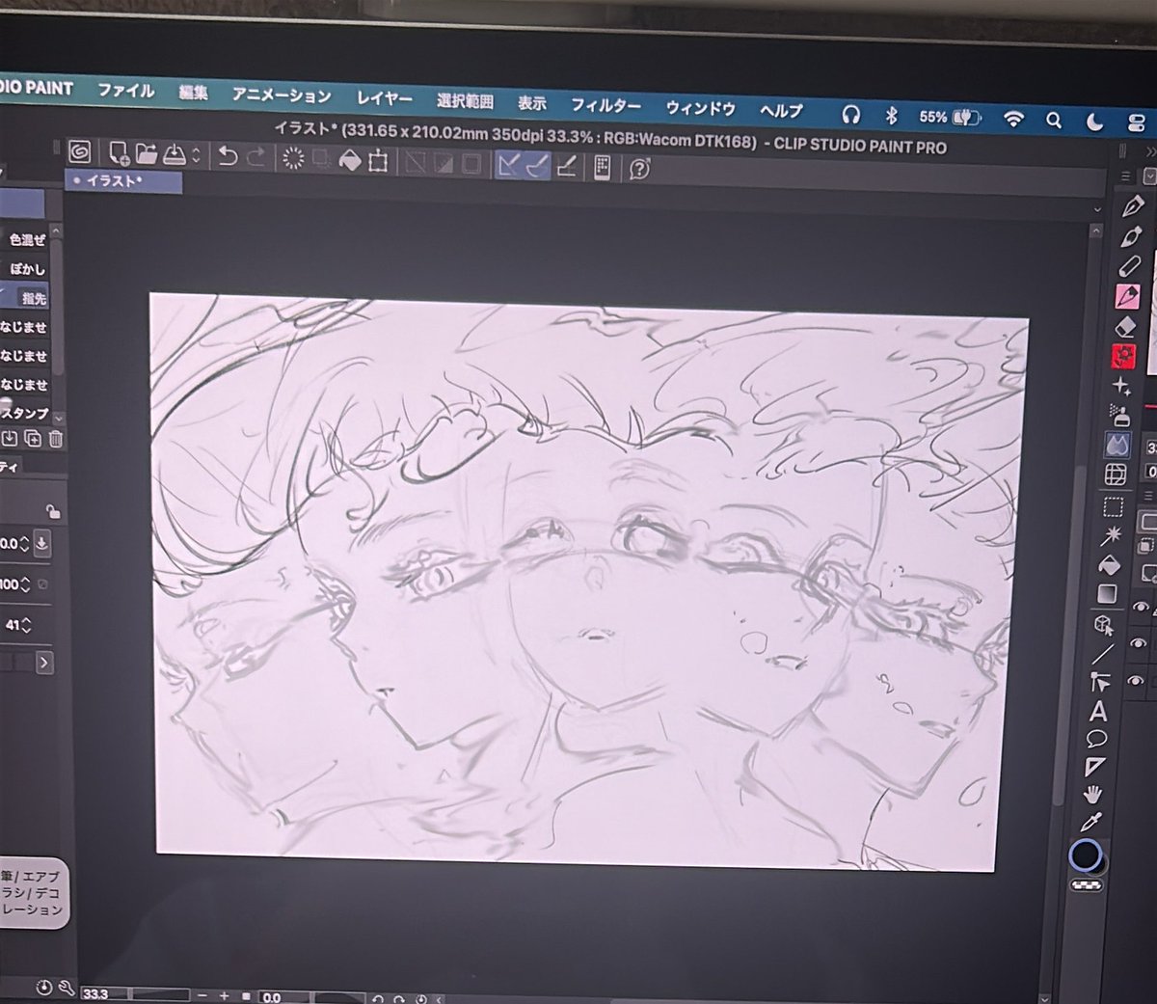Screen dimensions: 1157x1004
Task: Select the Eyedropper tool
Action: 1090,823
